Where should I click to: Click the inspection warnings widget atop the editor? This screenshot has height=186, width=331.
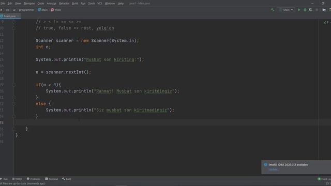click(x=326, y=22)
